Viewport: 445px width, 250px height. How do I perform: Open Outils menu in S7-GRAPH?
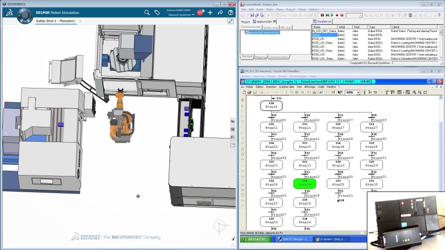pyautogui.click(x=321, y=87)
